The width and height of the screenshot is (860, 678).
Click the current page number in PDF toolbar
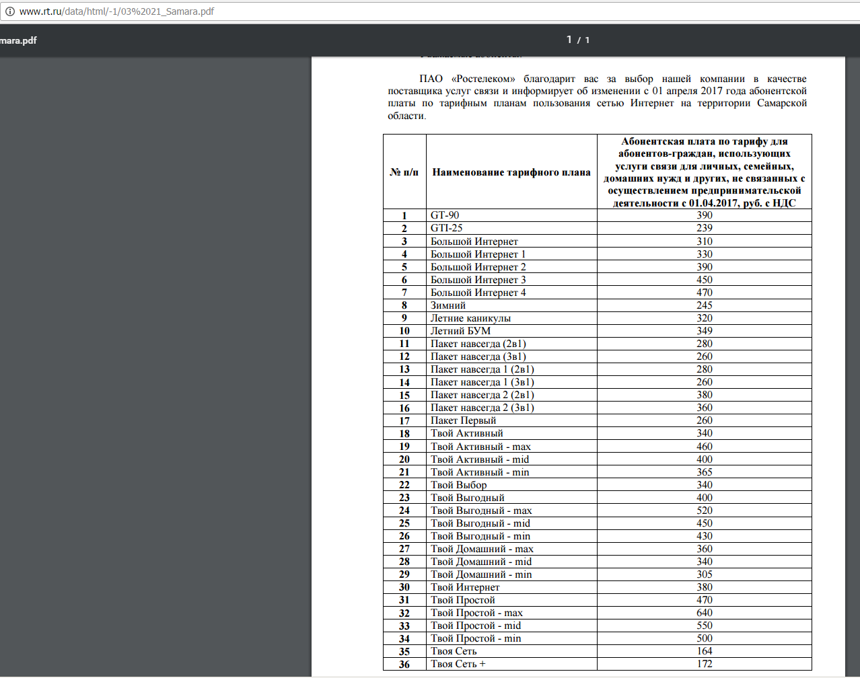click(569, 40)
